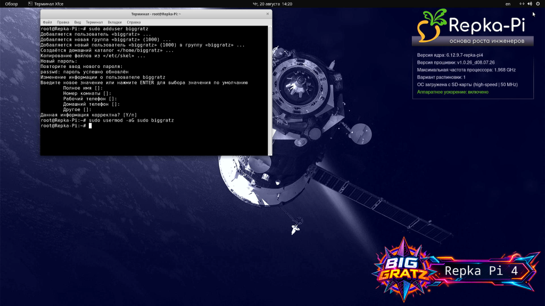
Task: Click the Обзор activities button
Action: tap(12, 4)
